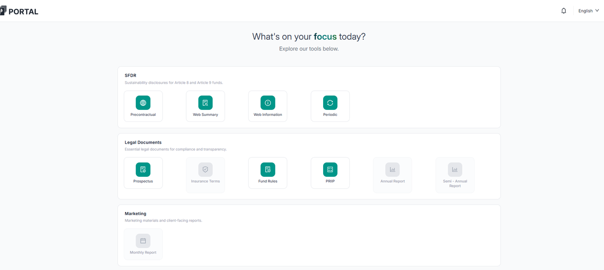Screen dimensions: 604x270
Task: Open the Web Information info icon
Action: point(268,103)
